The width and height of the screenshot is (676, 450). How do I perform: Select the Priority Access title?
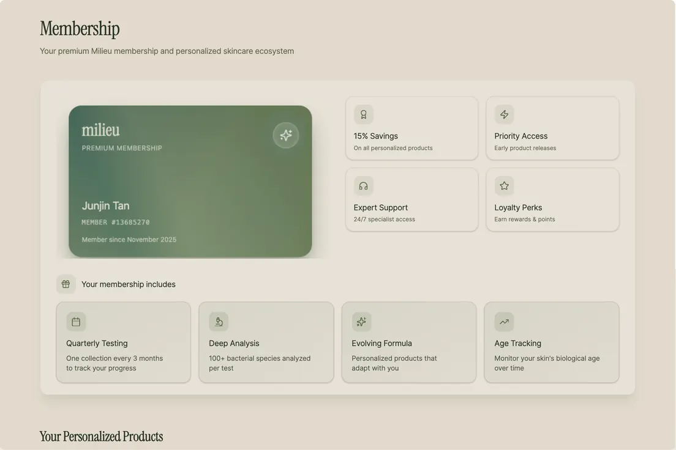pyautogui.click(x=521, y=136)
